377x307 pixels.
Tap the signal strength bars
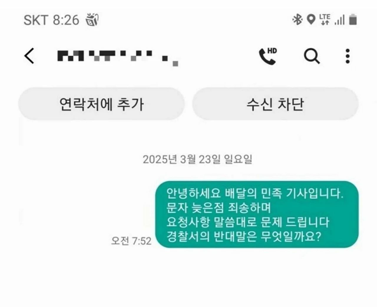click(x=340, y=20)
